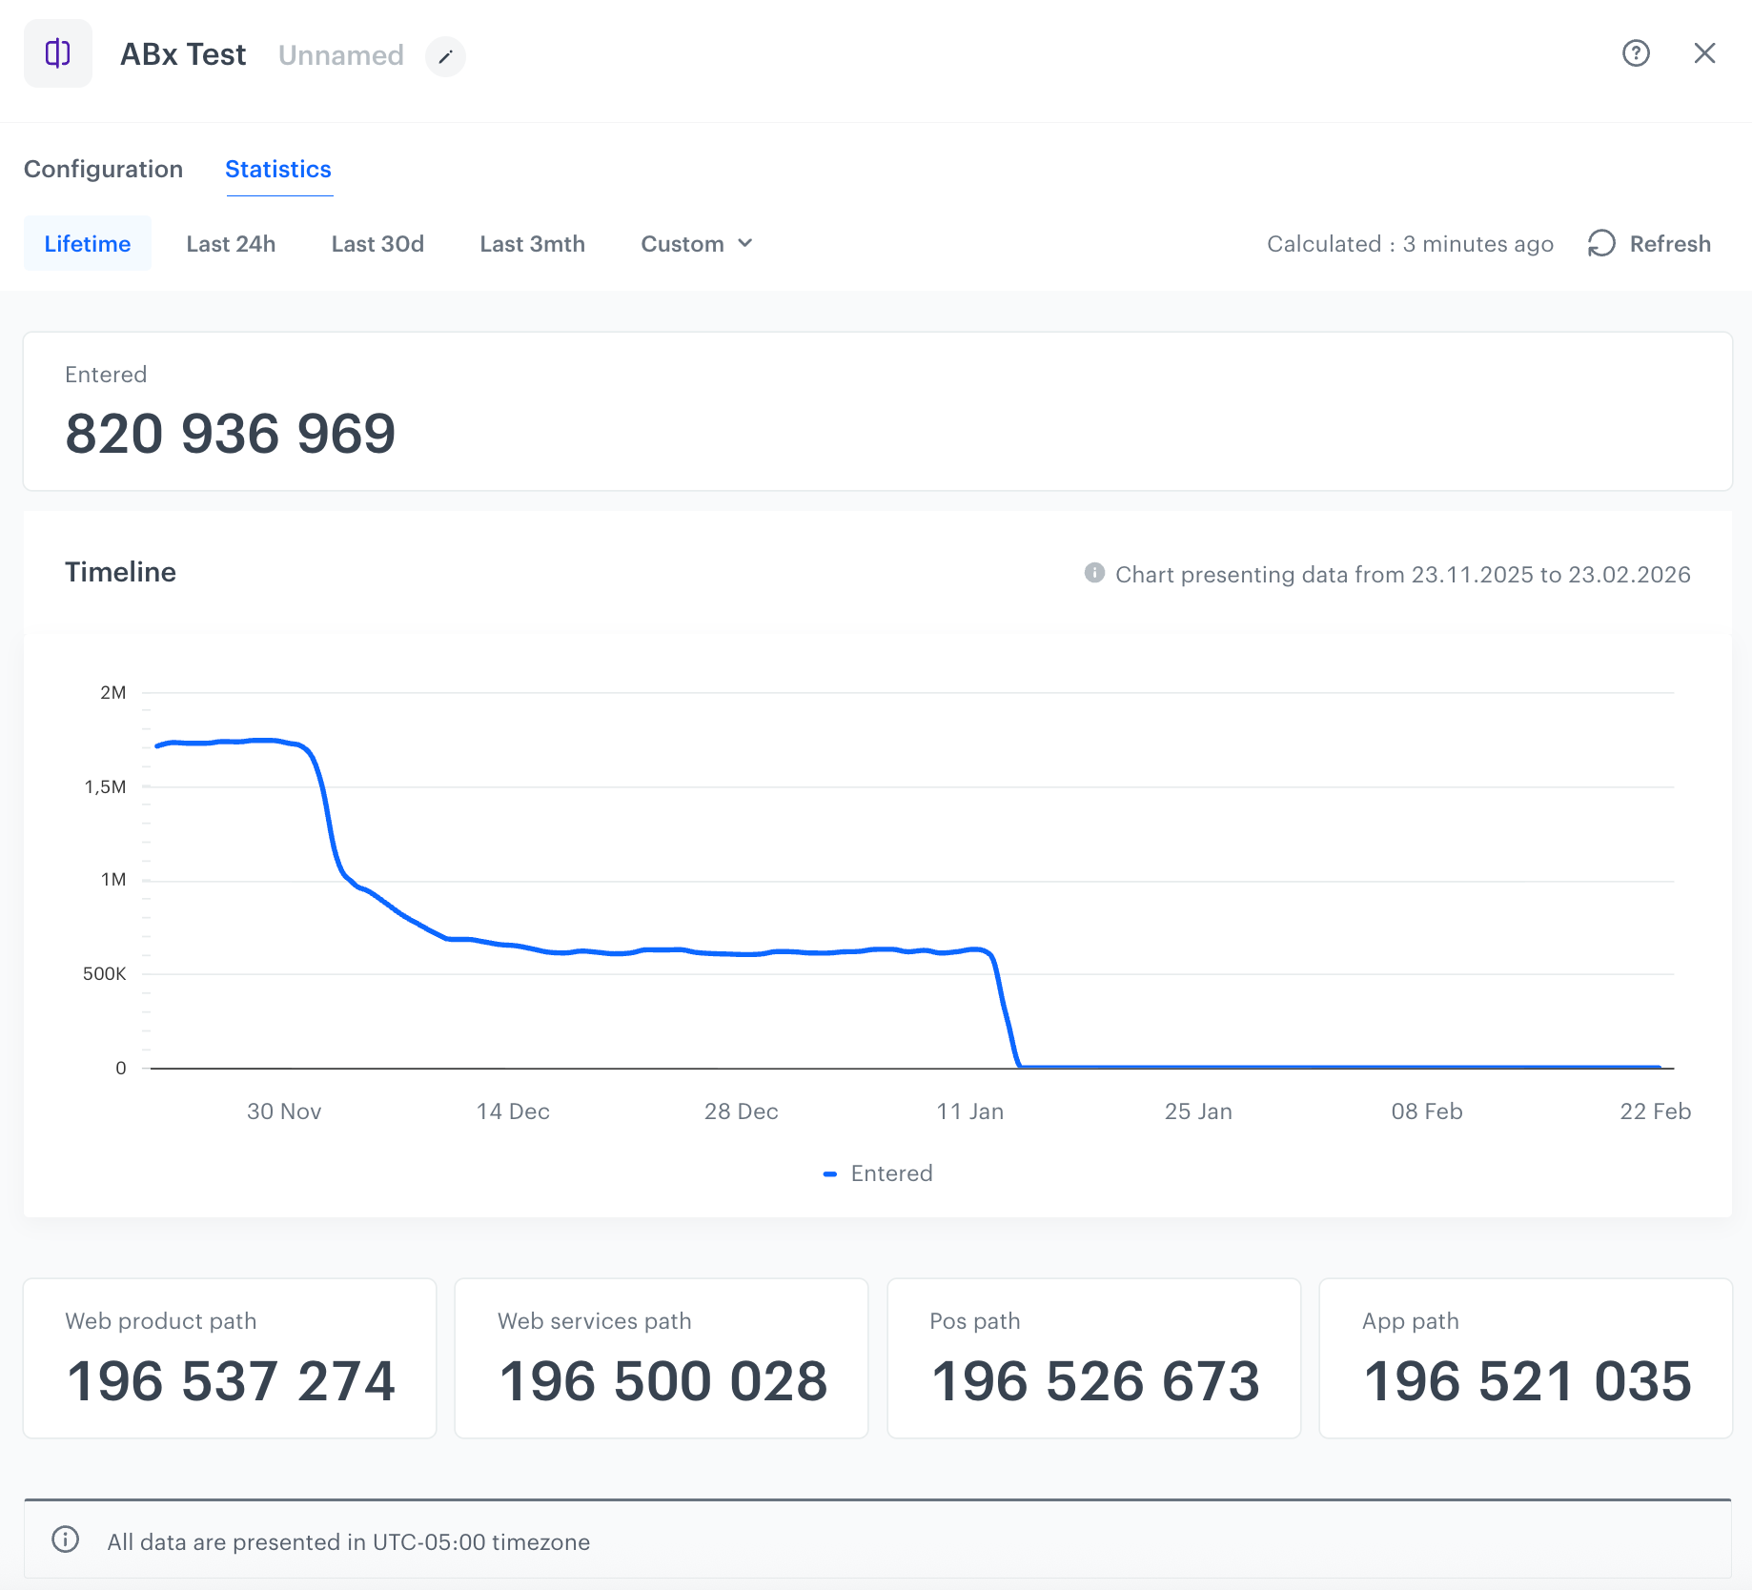
Task: Pick the Last 3mth range
Action: point(532,244)
